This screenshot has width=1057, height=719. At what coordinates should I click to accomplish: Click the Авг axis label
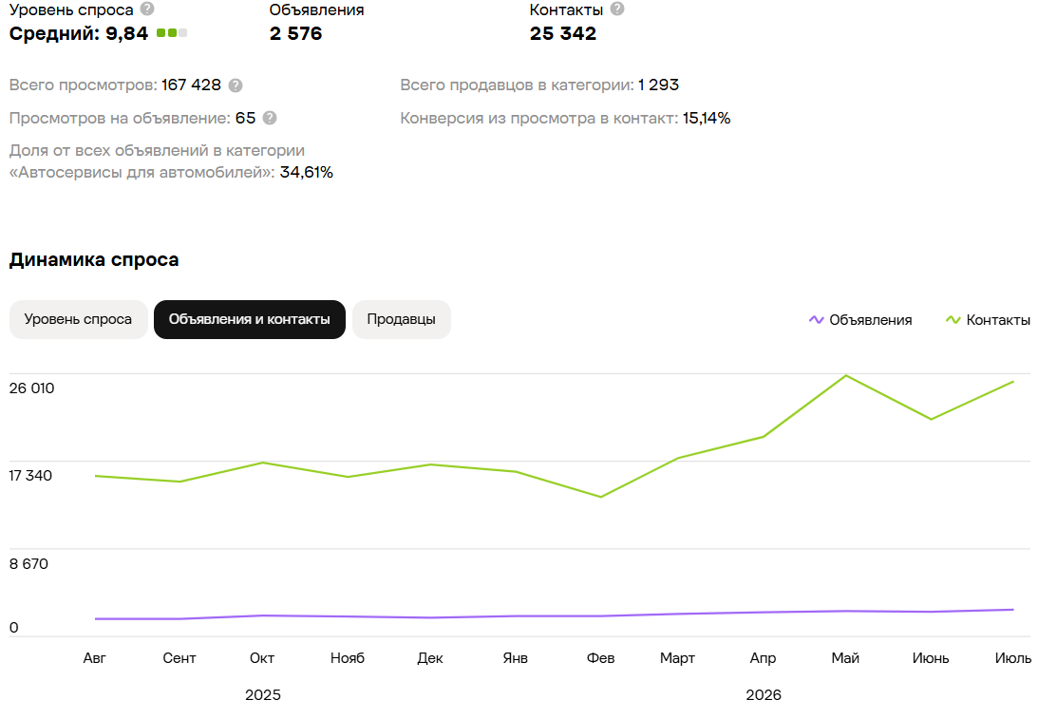pyautogui.click(x=94, y=658)
